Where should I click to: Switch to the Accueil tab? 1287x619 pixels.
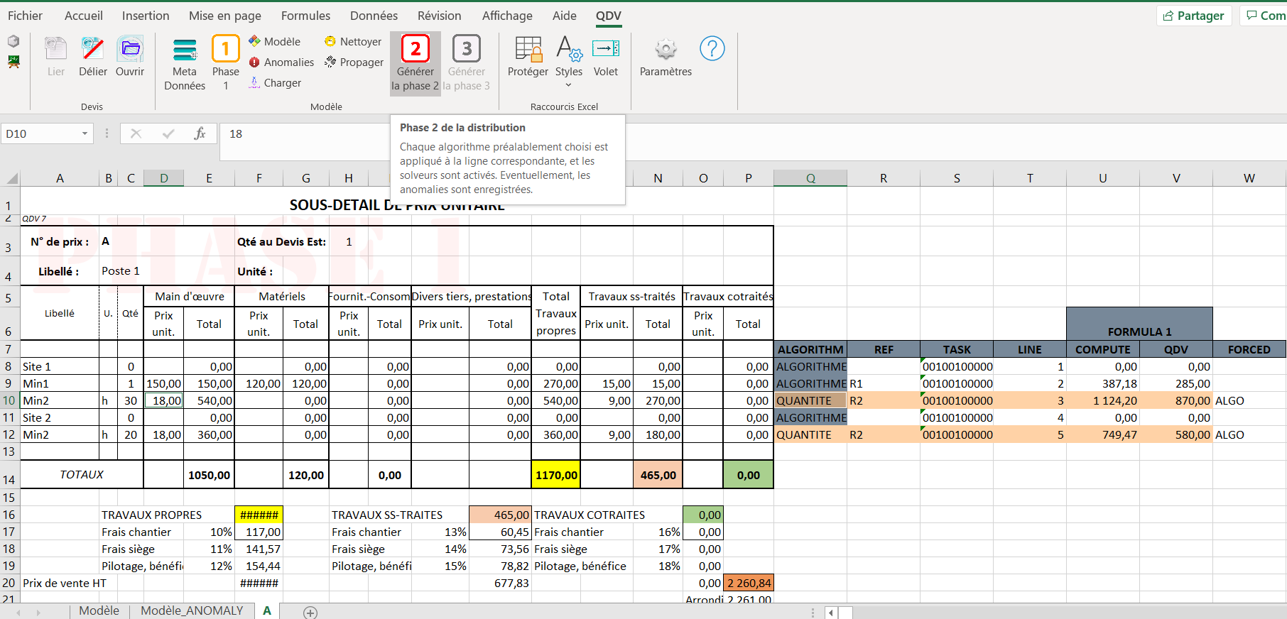point(84,16)
